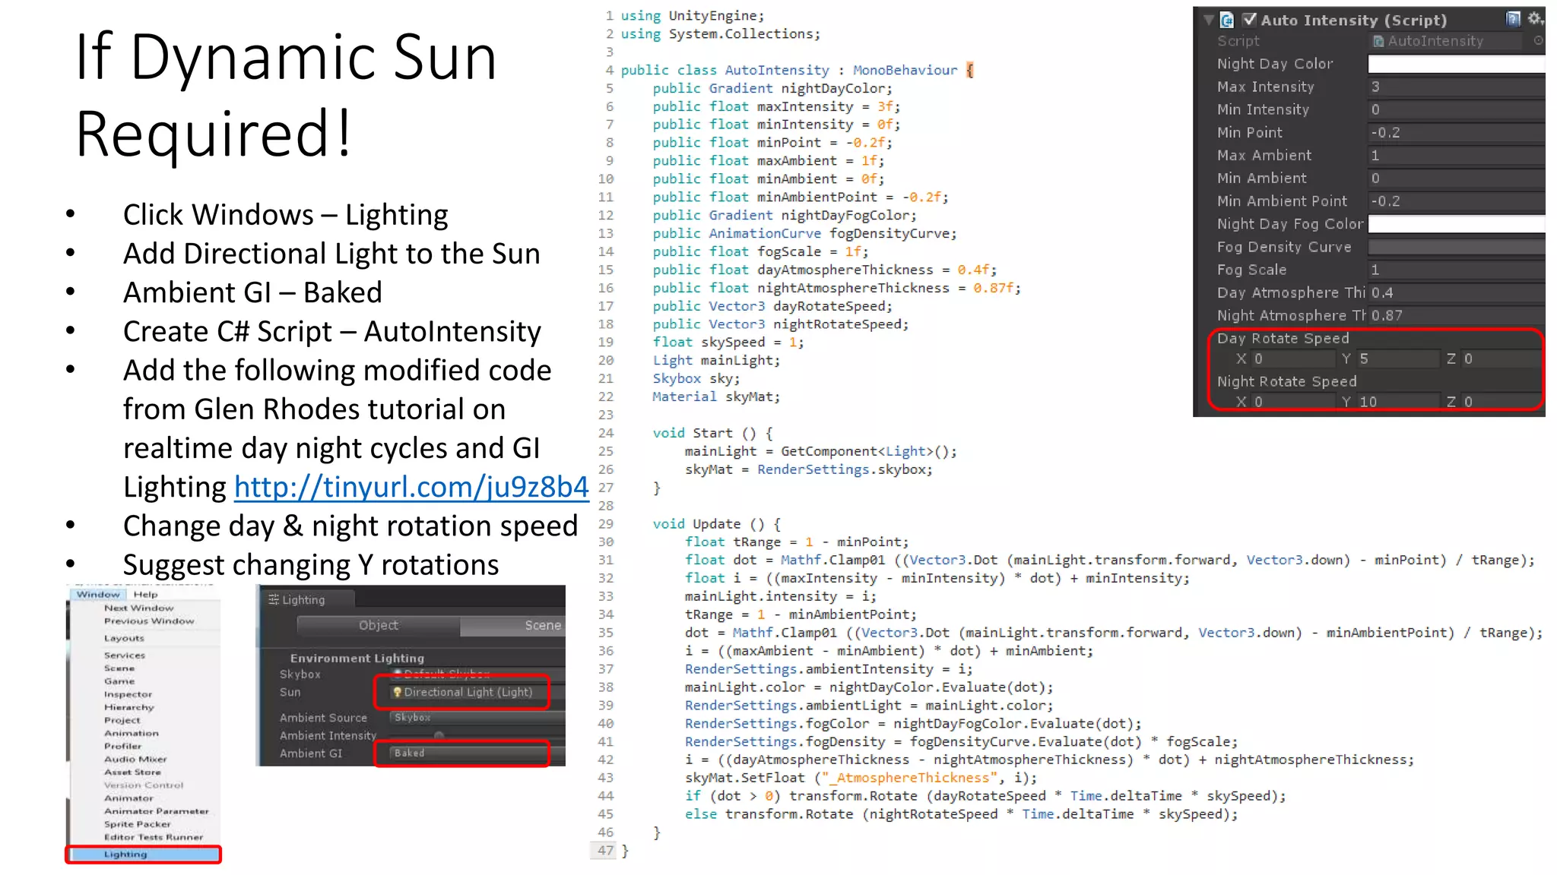Click the Min Point value field
This screenshot has height=875, width=1557.
click(x=1457, y=133)
